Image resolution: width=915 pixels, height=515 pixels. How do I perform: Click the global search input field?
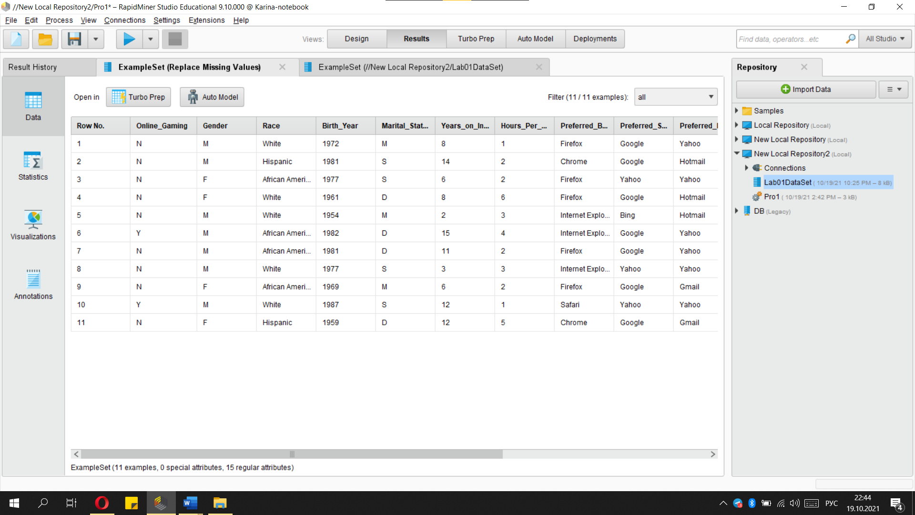pos(790,39)
